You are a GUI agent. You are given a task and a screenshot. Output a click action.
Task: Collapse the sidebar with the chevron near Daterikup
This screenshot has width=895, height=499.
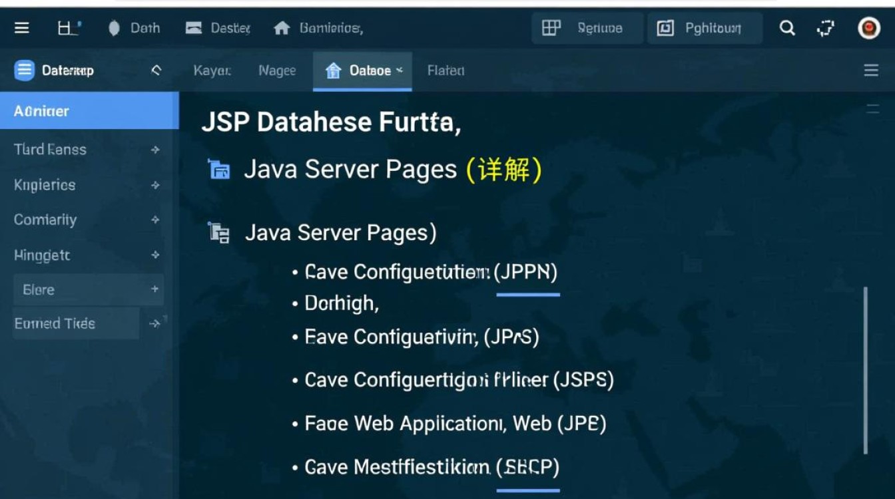pyautogui.click(x=156, y=69)
